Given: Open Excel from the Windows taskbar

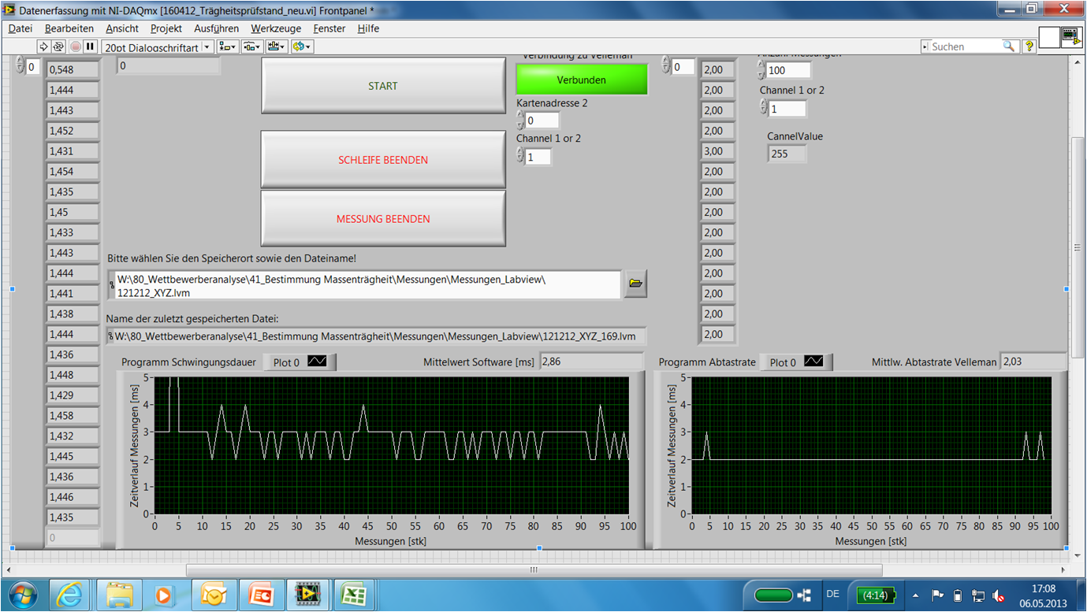Looking at the screenshot, I should point(353,595).
